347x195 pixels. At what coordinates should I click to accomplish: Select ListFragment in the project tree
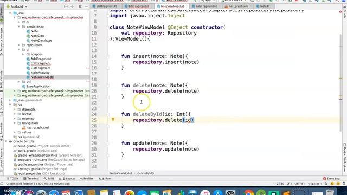(x=41, y=68)
